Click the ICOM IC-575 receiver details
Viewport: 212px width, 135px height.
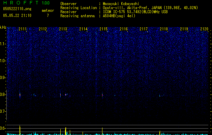(135, 12)
